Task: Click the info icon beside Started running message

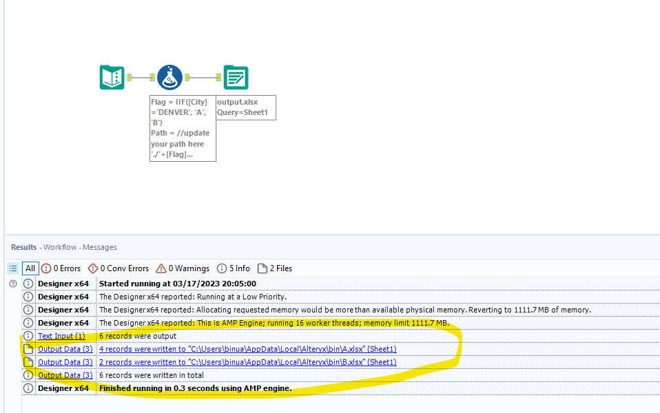Action: point(28,283)
